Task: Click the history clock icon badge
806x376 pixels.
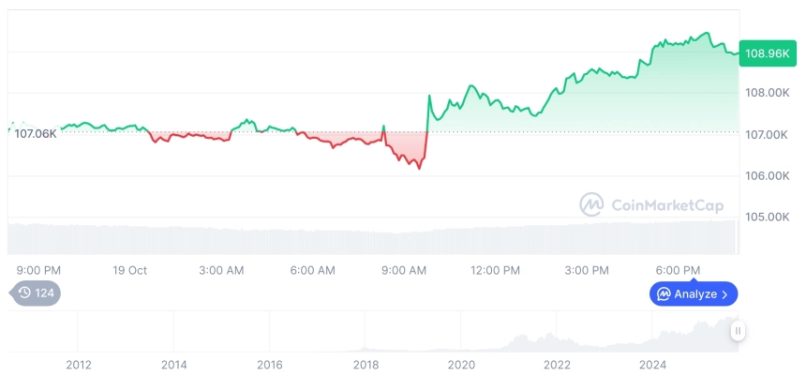Action: click(x=25, y=293)
